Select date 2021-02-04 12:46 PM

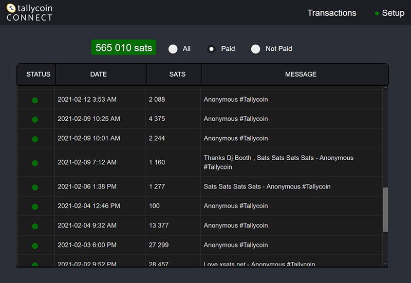89,206
